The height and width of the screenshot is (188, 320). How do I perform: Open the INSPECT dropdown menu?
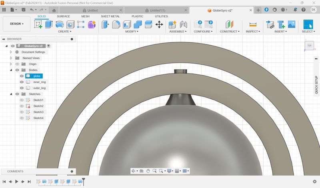pos(253,32)
